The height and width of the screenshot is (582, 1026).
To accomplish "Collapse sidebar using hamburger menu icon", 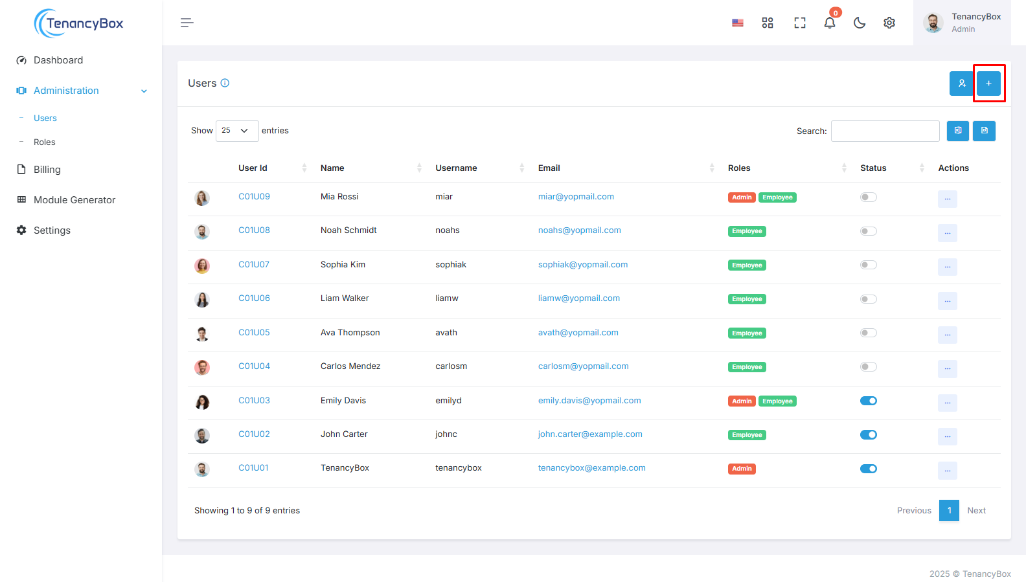I will [x=187, y=23].
